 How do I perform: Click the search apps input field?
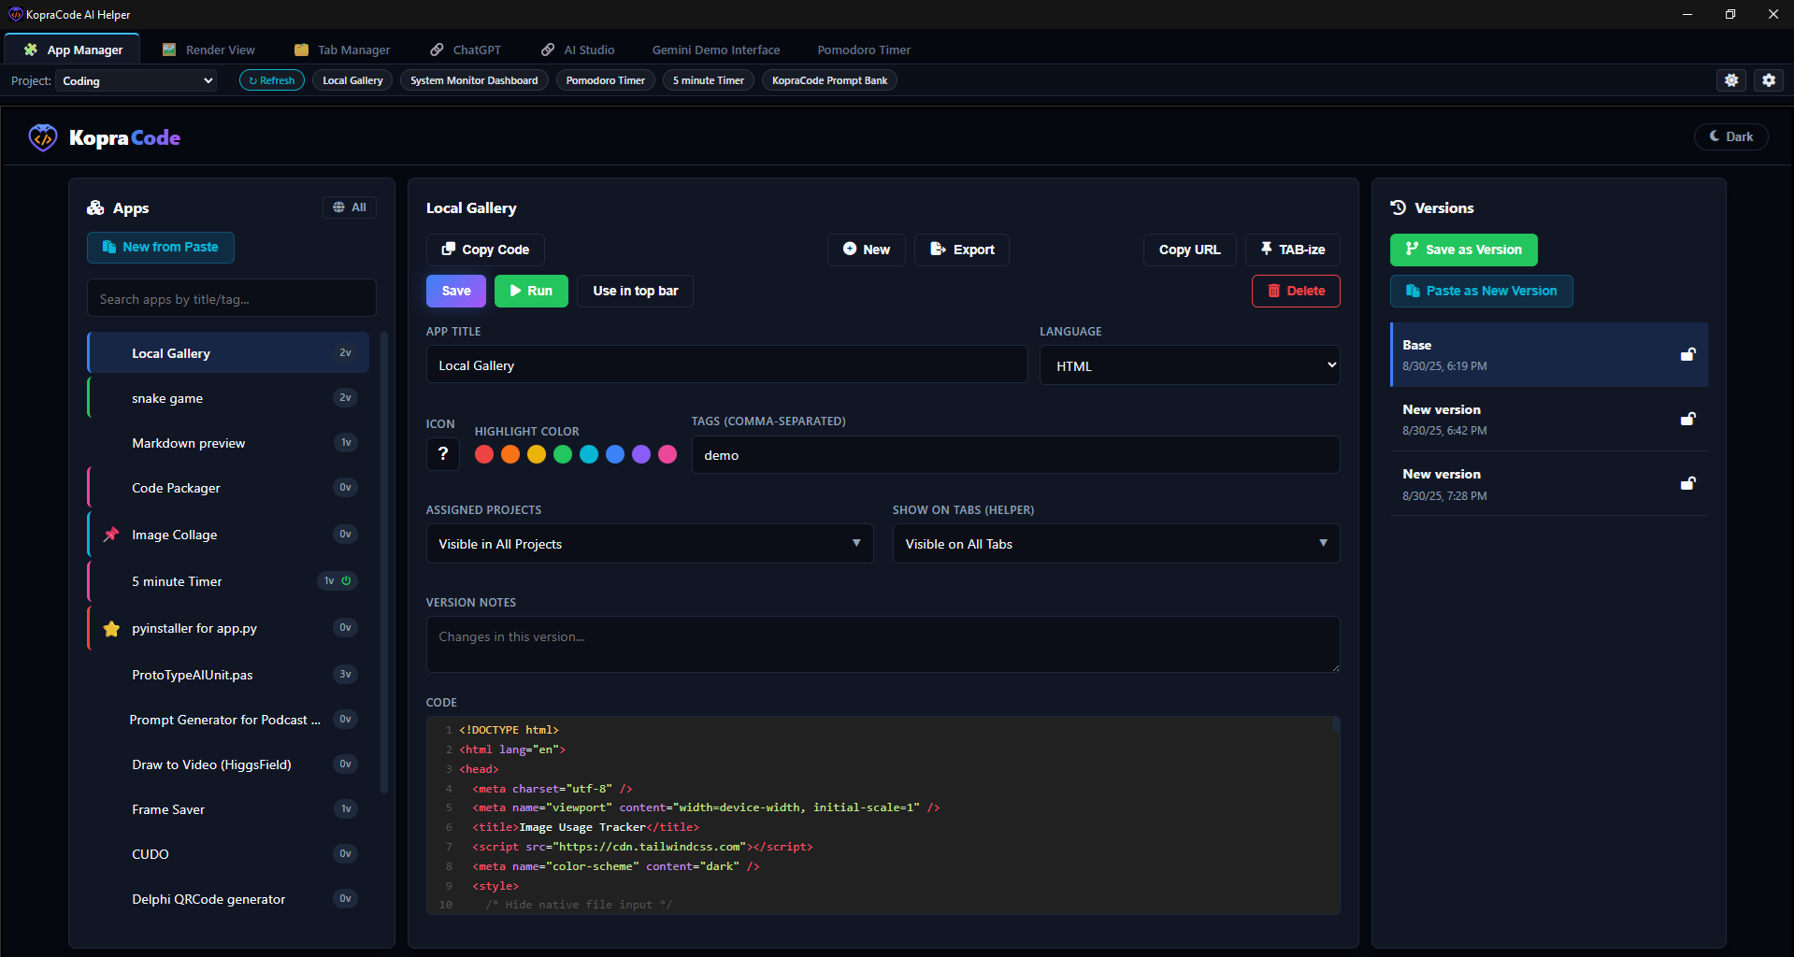[x=231, y=299]
